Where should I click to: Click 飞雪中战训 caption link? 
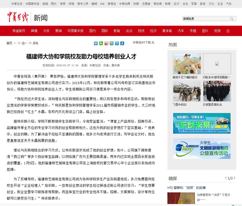click(179, 104)
